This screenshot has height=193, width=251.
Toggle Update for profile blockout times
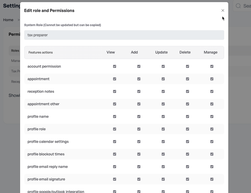pyautogui.click(x=163, y=154)
